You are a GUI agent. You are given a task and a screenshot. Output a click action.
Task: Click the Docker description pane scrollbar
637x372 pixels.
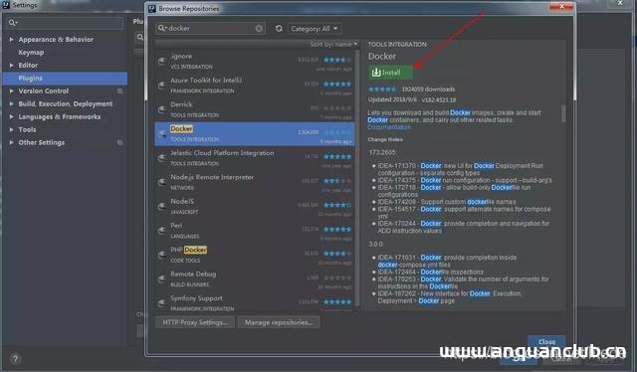click(x=563, y=113)
